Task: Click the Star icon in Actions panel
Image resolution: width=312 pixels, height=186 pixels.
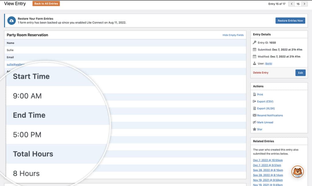Action: pos(254,129)
